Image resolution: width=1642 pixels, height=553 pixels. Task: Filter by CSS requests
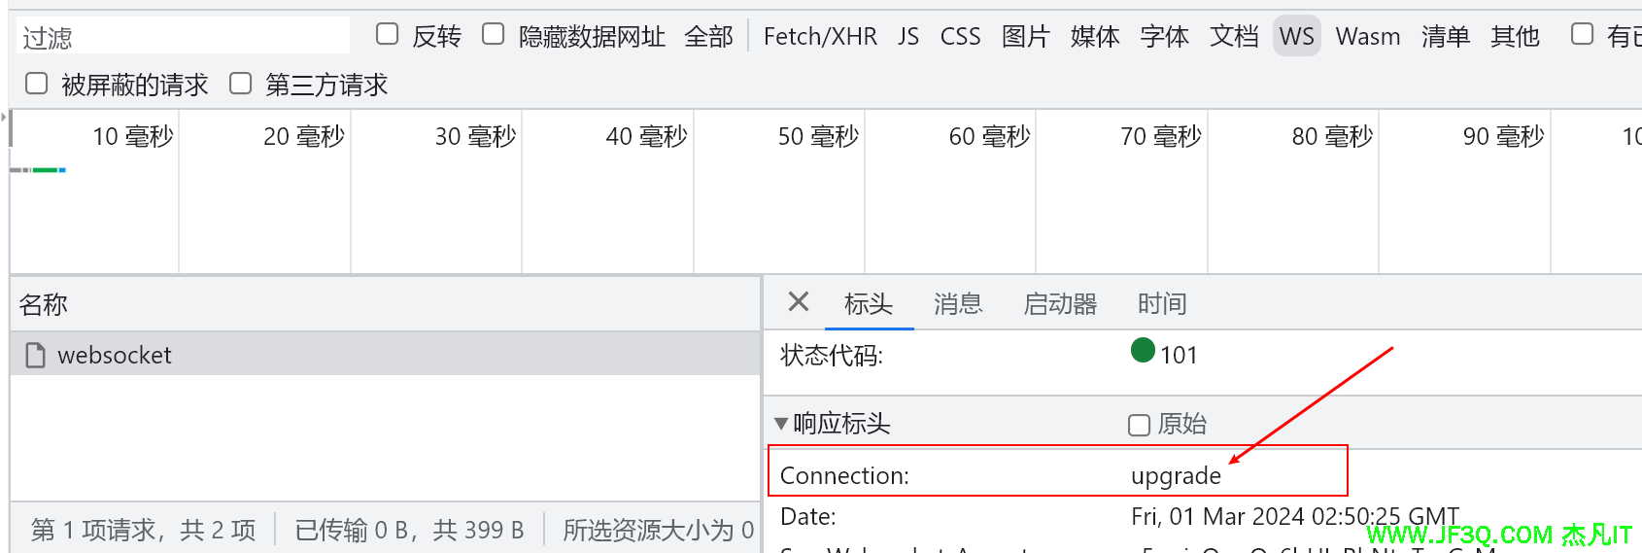tap(960, 37)
